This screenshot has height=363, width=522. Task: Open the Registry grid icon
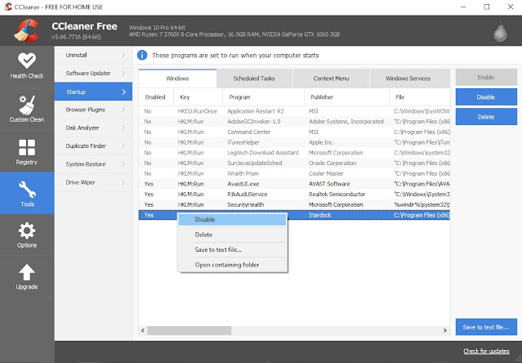pyautogui.click(x=27, y=147)
